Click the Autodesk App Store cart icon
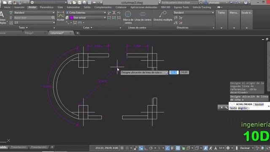Screen dimensions: 270x152 pyautogui.click(x=231, y=3)
